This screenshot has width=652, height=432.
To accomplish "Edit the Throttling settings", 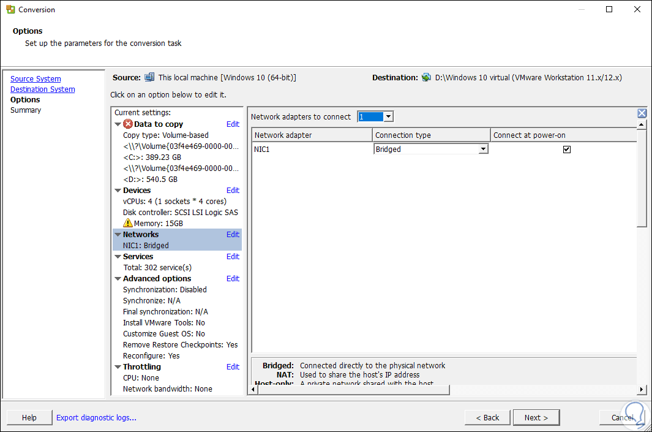I will (x=233, y=366).
